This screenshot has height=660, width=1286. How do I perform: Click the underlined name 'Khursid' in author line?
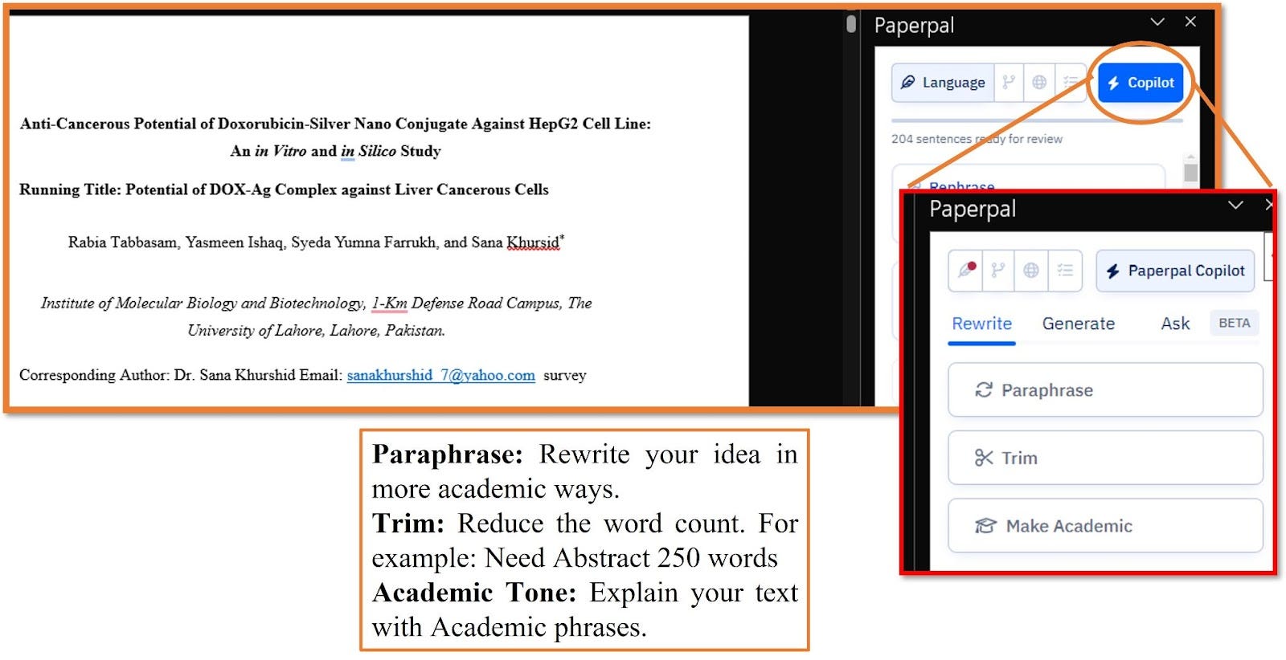tap(533, 242)
